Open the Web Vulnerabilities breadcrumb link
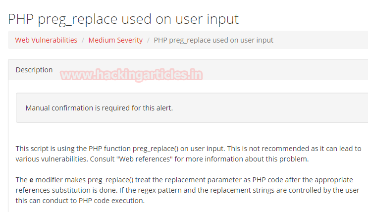 (46, 40)
